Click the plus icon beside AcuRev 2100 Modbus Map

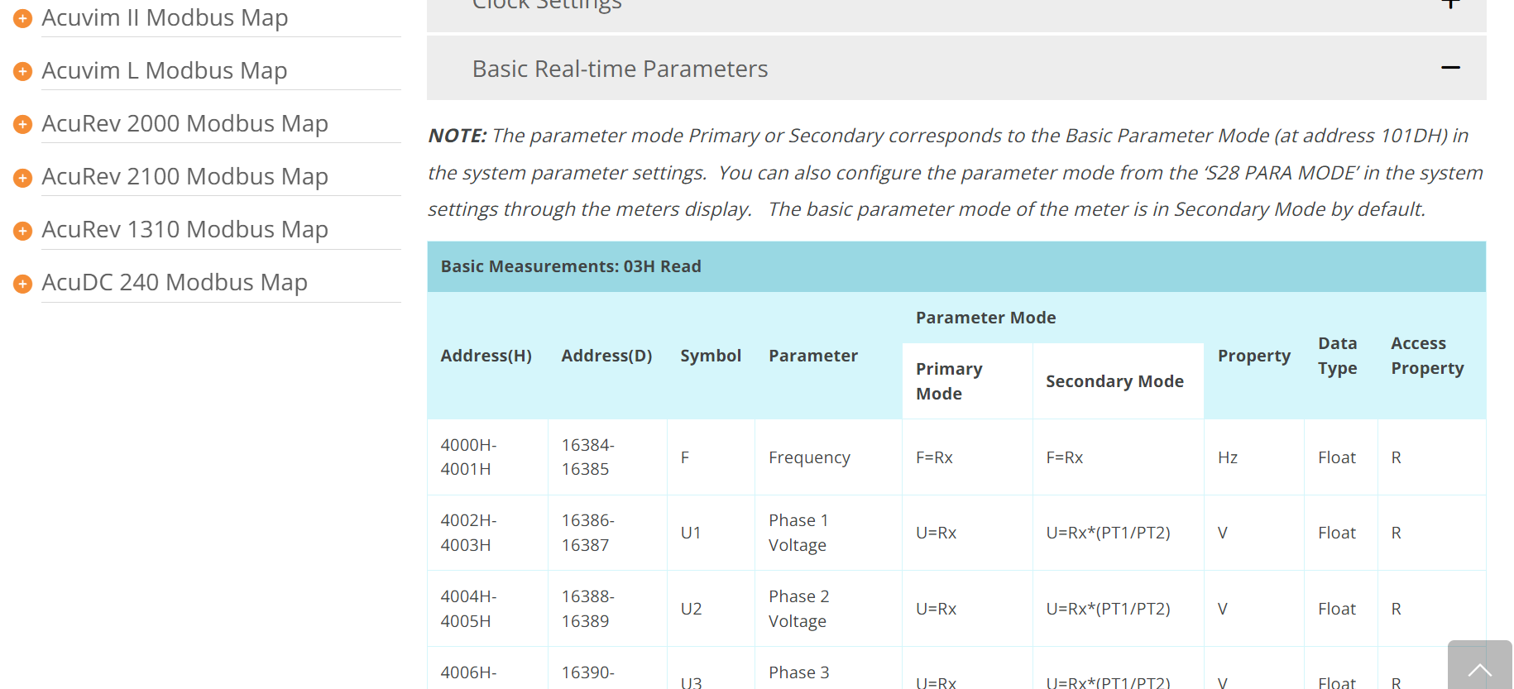(x=23, y=177)
